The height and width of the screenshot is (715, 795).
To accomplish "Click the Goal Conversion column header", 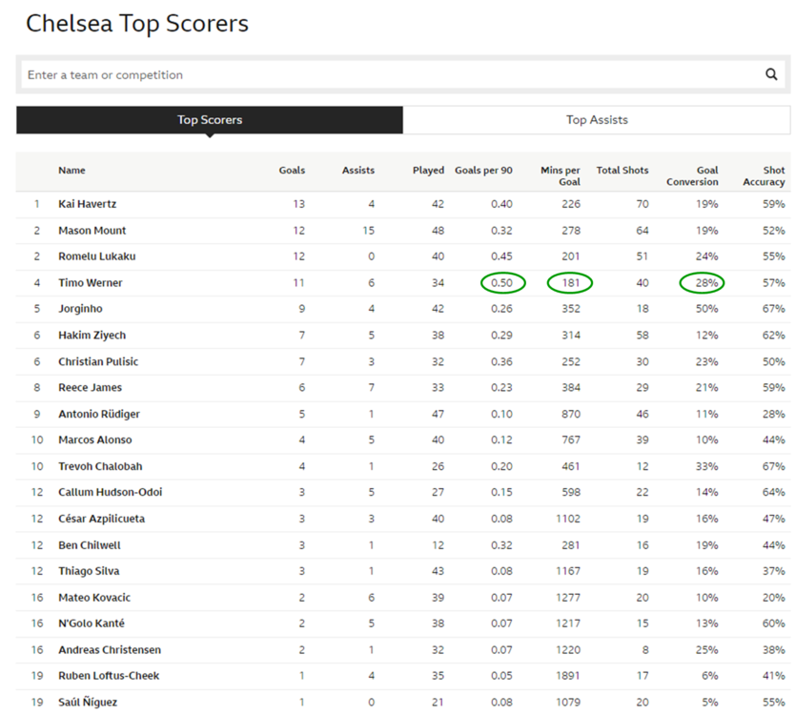I will pos(692,176).
